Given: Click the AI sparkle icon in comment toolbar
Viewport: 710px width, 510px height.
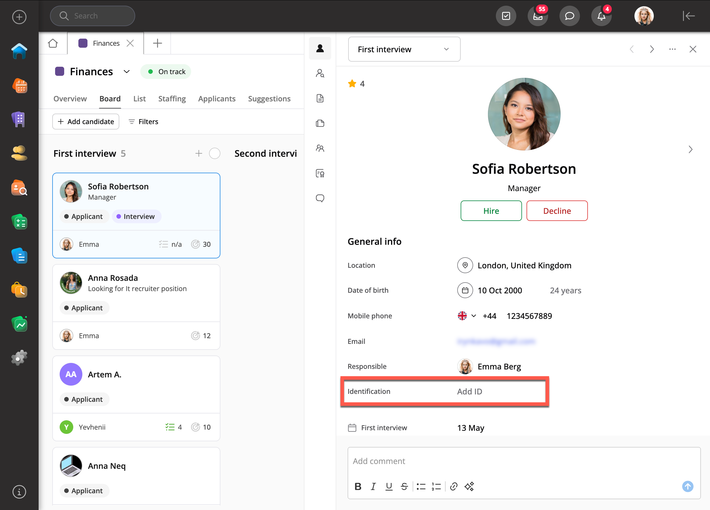Looking at the screenshot, I should 469,486.
